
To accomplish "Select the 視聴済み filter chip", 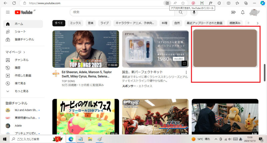I will coord(235,23).
